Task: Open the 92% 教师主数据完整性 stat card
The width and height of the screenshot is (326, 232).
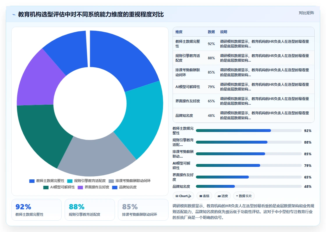Action: pos(36,210)
